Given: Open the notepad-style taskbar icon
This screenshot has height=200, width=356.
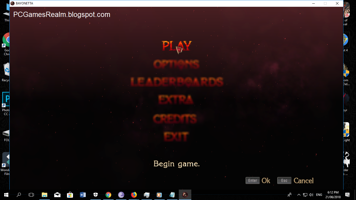Looking at the screenshot, I should (x=172, y=195).
